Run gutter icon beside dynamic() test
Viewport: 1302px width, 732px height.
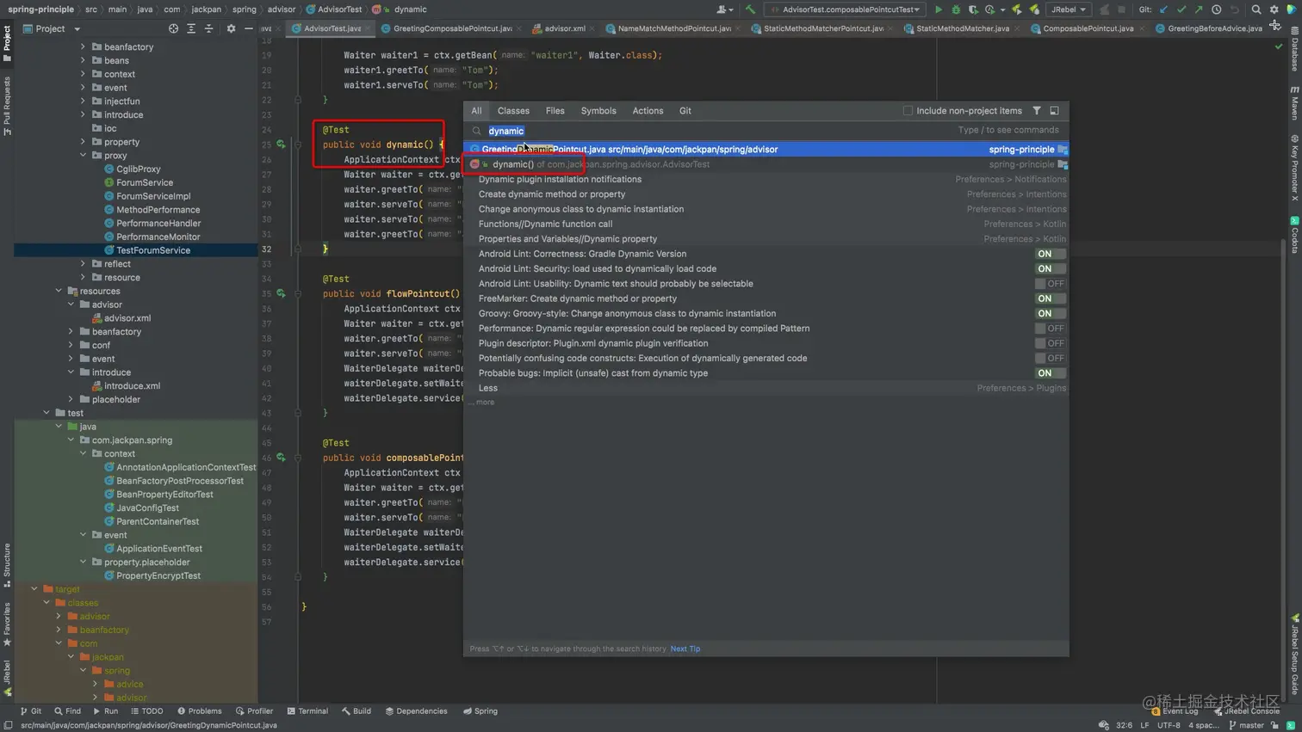point(281,145)
